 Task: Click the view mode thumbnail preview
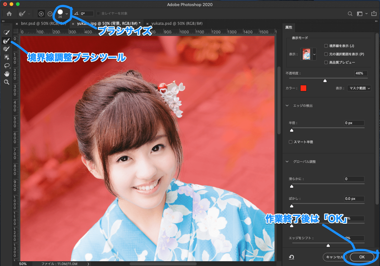pos(306,54)
